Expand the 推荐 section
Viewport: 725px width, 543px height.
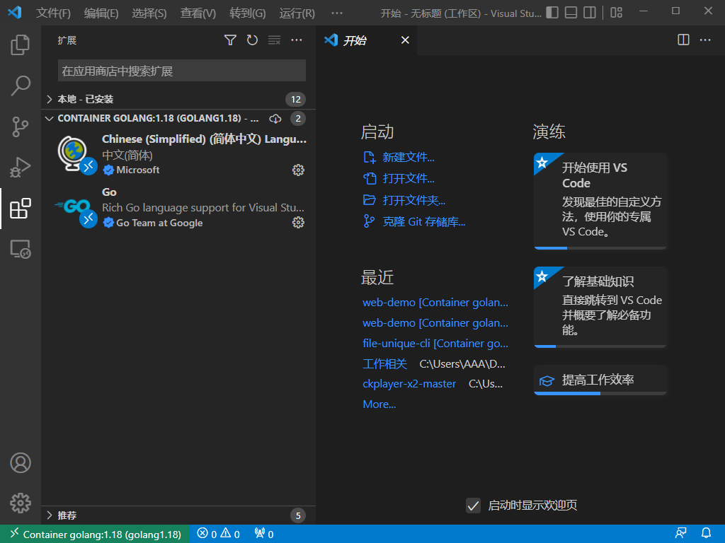(178, 515)
